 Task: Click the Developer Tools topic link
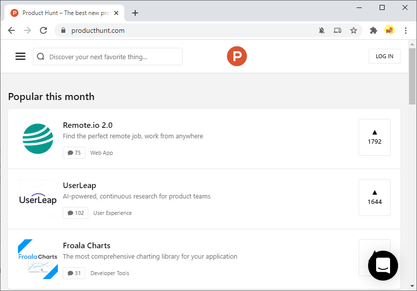[110, 273]
